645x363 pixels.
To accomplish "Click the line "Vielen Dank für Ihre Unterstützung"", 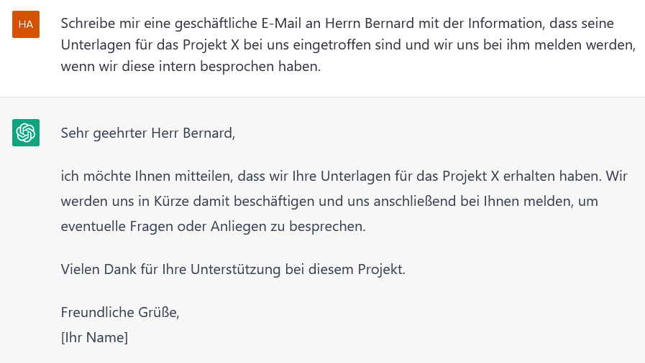I will (233, 270).
